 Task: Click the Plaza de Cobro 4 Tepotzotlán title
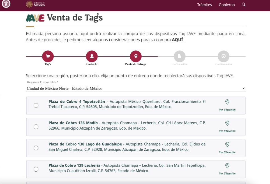[77, 102]
